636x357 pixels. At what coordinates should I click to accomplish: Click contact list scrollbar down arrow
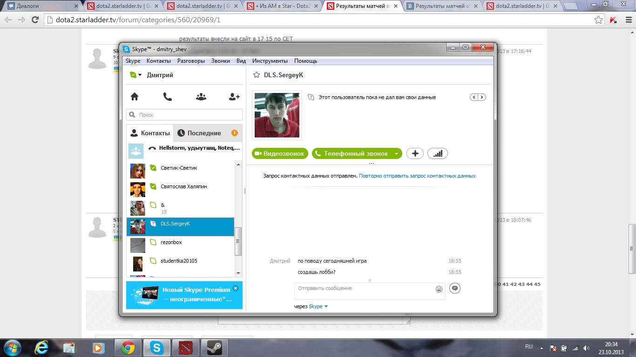238,273
